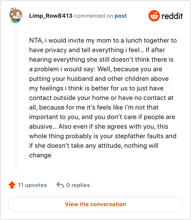Click the 'commented on' text
191x220 pixels.
(x=94, y=16)
